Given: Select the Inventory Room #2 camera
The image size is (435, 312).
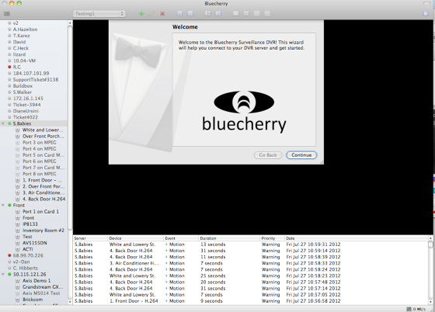Looking at the screenshot, I should click(x=40, y=231).
